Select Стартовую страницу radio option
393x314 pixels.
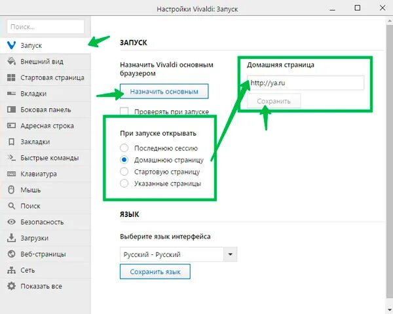(x=124, y=172)
